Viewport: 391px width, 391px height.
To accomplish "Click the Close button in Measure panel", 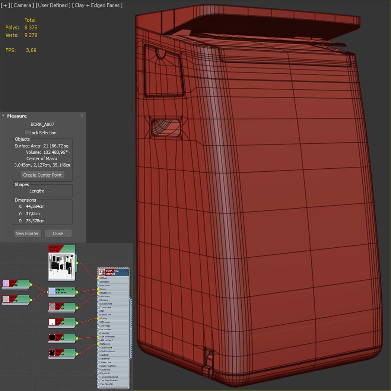I will [x=58, y=233].
